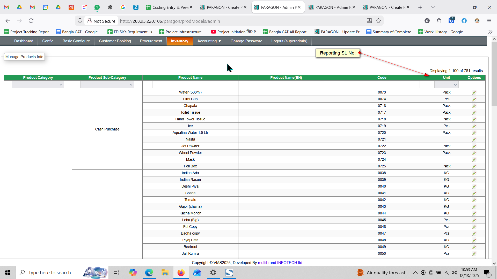This screenshot has height=279, width=497.
Task: Open the browser extensions puzzle icon
Action: tap(439, 21)
